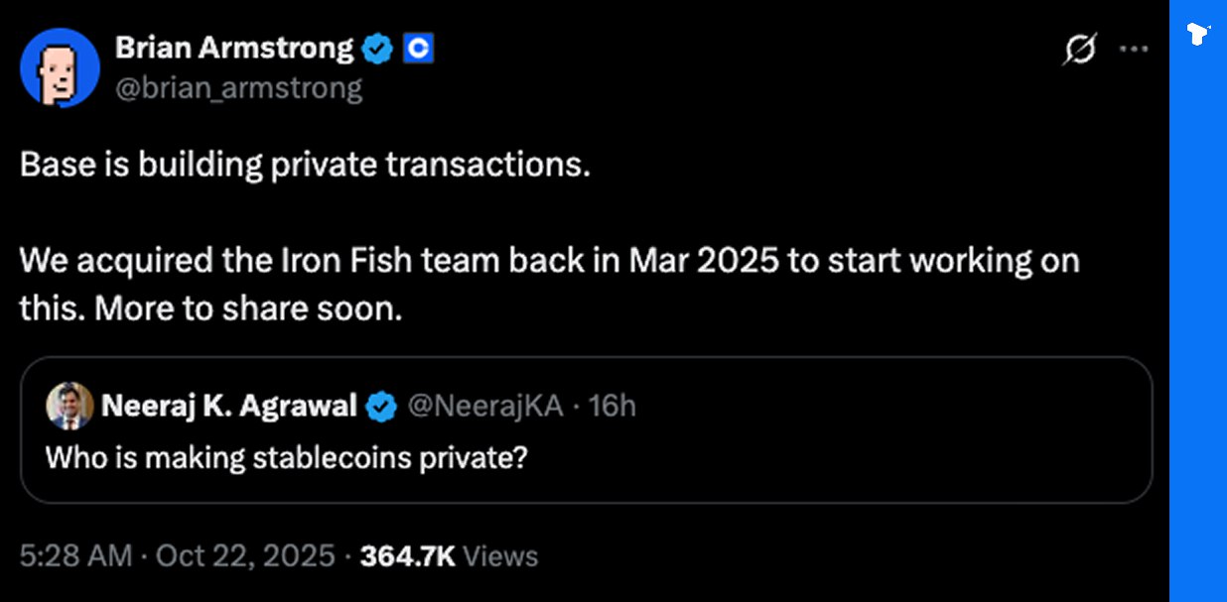Click the Neeraj K. Agrawal name in quoted post
The width and height of the screenshot is (1227, 602).
pos(228,406)
